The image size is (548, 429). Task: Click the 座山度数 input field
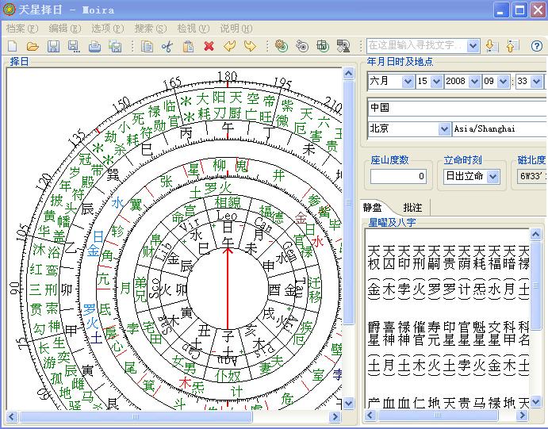pos(398,176)
